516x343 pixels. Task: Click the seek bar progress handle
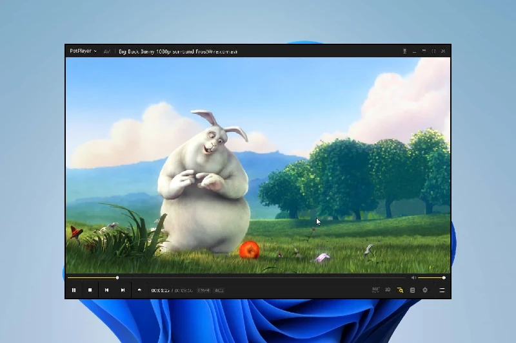pos(117,278)
